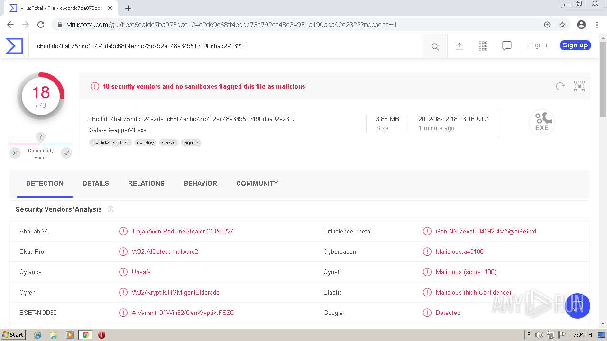
Task: Click Cylance Unsafe result
Action: 141,272
